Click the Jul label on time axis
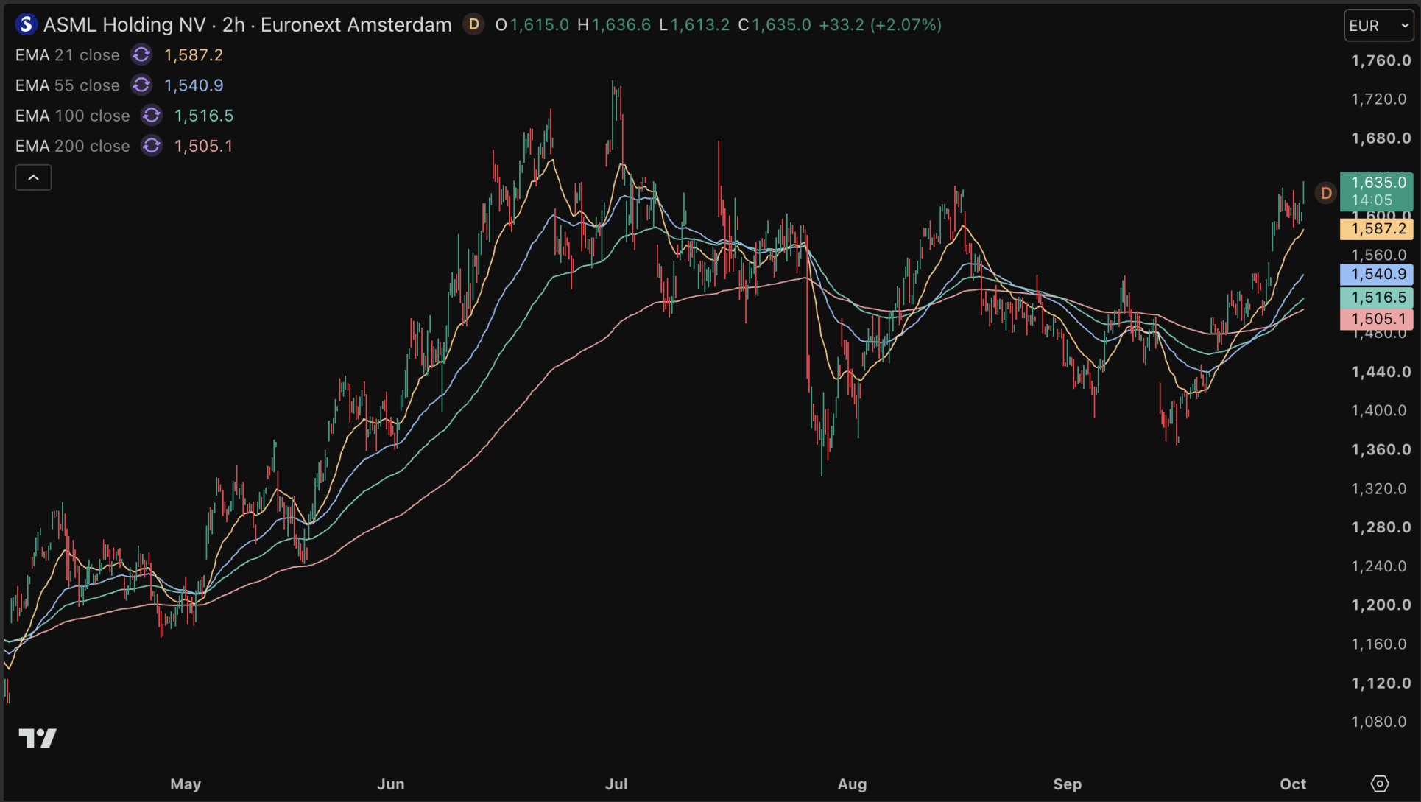This screenshot has height=802, width=1421. tap(616, 784)
